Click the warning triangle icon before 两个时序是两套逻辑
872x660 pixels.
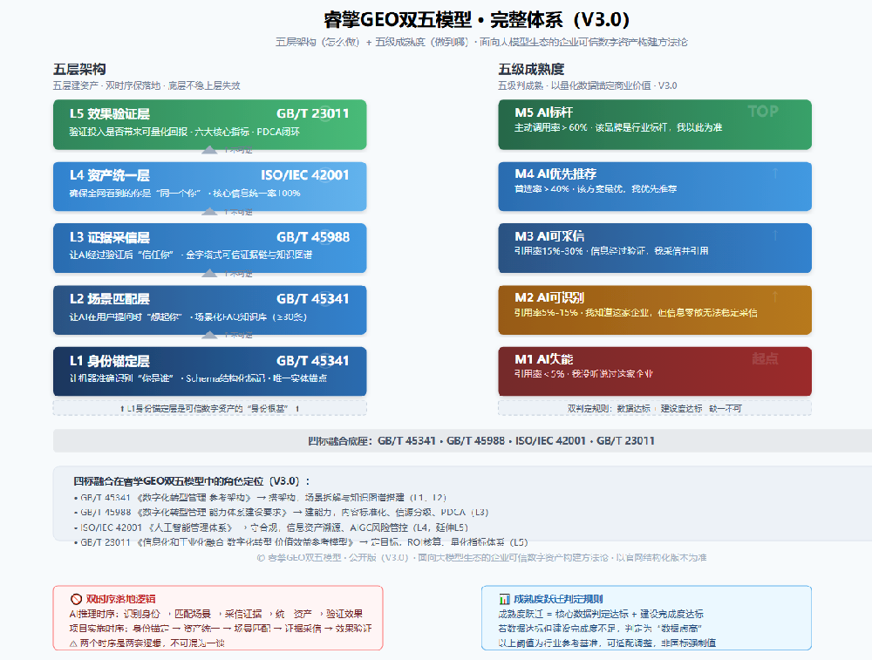click(x=73, y=643)
